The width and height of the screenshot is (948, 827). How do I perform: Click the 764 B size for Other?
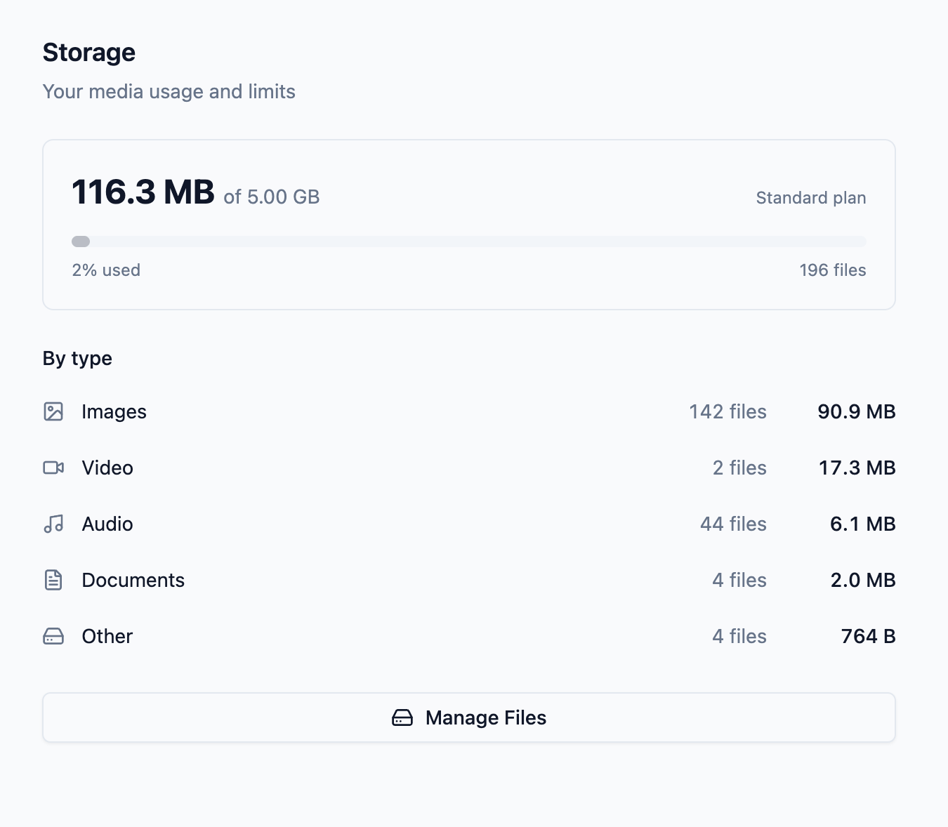(x=868, y=636)
